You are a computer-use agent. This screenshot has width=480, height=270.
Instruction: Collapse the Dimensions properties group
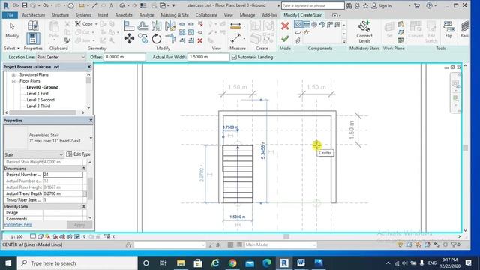(x=83, y=169)
